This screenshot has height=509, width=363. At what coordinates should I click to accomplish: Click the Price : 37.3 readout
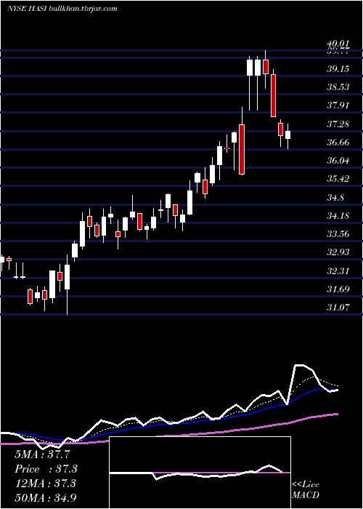pos(46,469)
